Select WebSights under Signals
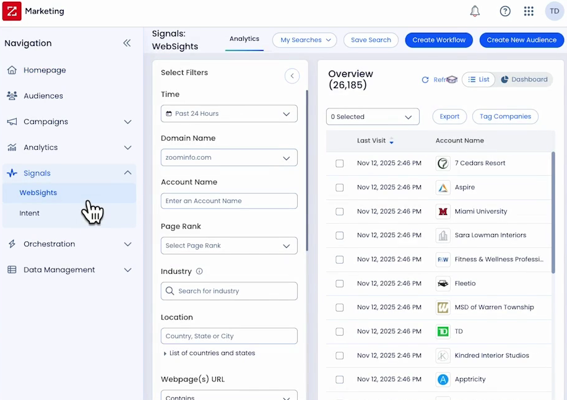 (x=69, y=193)
